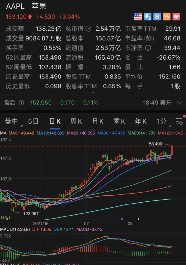Viewport: 186px width, 265px height.
Task: Open info icon next to 盘后
Action: click(21, 103)
